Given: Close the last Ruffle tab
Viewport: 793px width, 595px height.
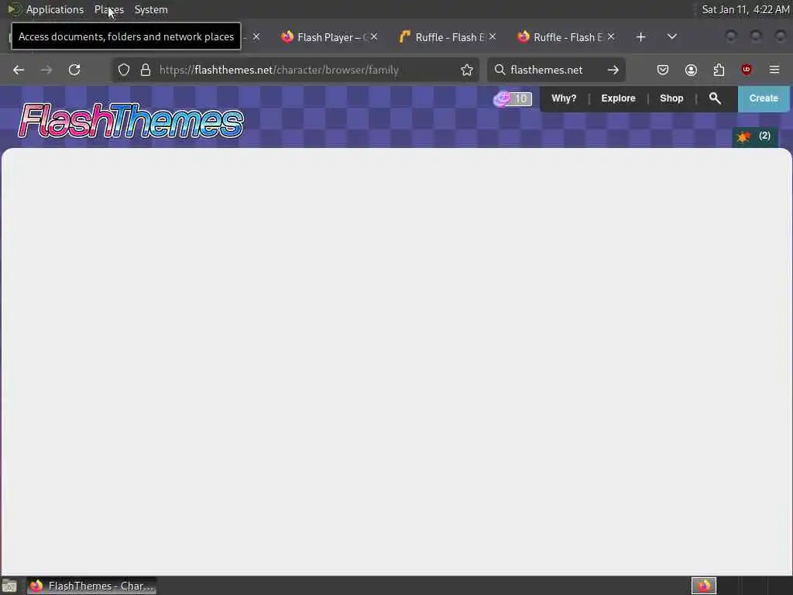Looking at the screenshot, I should click(x=611, y=37).
